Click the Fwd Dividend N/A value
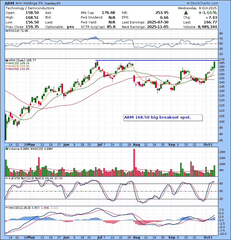Image resolution: width=231 pixels, height=240 pixels. coord(112,17)
